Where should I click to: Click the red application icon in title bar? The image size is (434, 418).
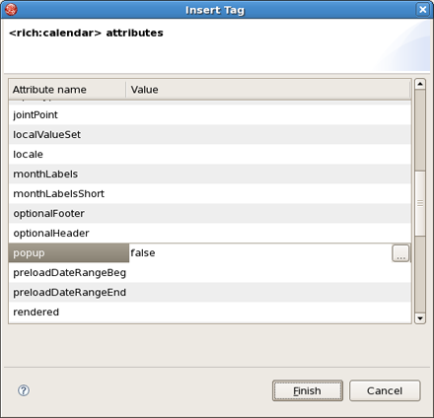[x=11, y=10]
